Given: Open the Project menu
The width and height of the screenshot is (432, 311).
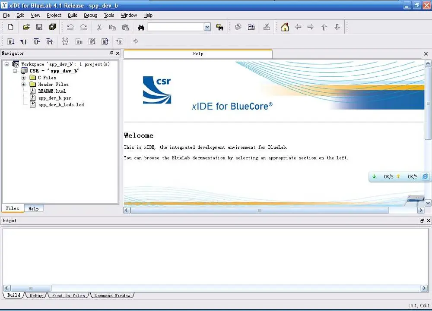Looking at the screenshot, I should point(54,15).
